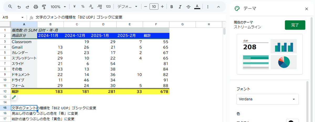315x122 pixels.
Task: Select the Streamline theme preview thumbnail
Action: tap(270, 54)
